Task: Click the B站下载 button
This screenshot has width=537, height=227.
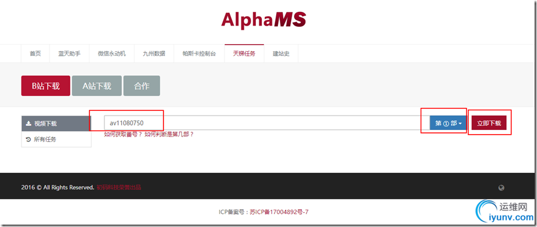Action: click(x=46, y=86)
